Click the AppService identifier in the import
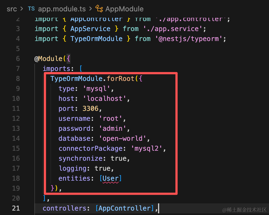Image resolution: width=269 pixels, height=215 pixels. point(90,29)
